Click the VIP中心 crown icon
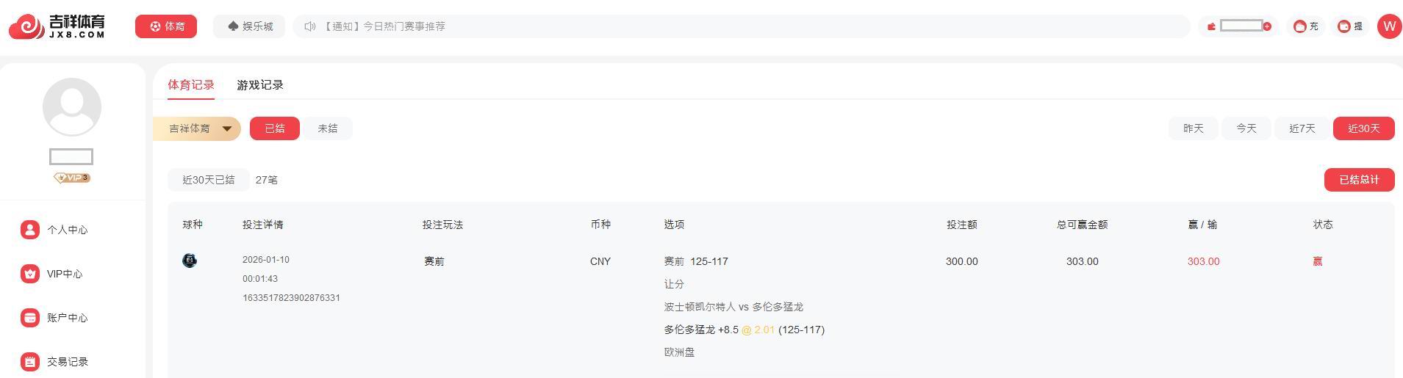Screen dimensions: 1403x378 [x=29, y=274]
